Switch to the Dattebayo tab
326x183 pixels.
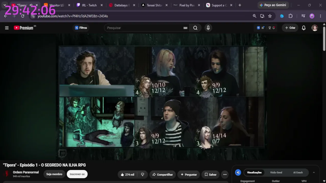[x=122, y=5]
